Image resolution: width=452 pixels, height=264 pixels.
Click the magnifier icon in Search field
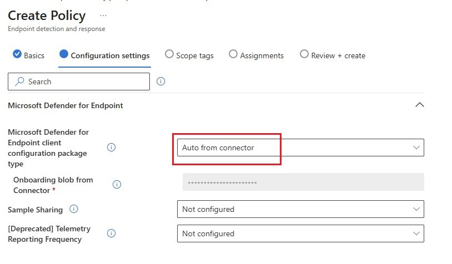(19, 82)
